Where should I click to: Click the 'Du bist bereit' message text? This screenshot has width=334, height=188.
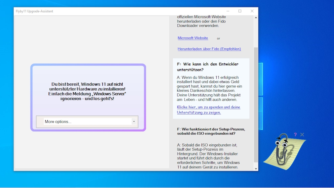pos(87,91)
